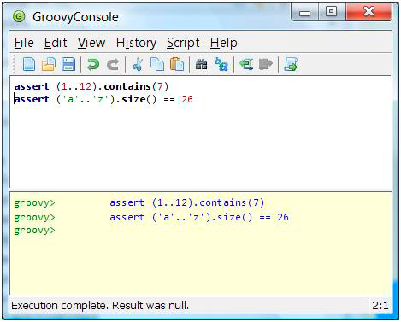Open the History menu
This screenshot has height=322, width=401.
pyautogui.click(x=136, y=44)
